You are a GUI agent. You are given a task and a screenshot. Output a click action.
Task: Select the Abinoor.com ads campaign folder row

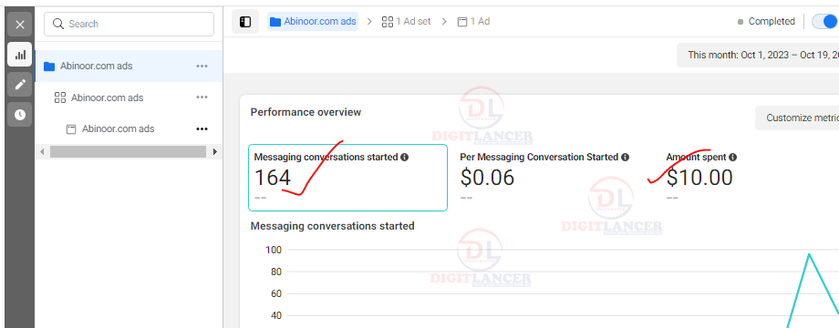pyautogui.click(x=129, y=67)
